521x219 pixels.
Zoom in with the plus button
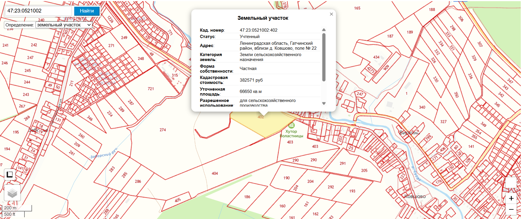(x=511, y=199)
